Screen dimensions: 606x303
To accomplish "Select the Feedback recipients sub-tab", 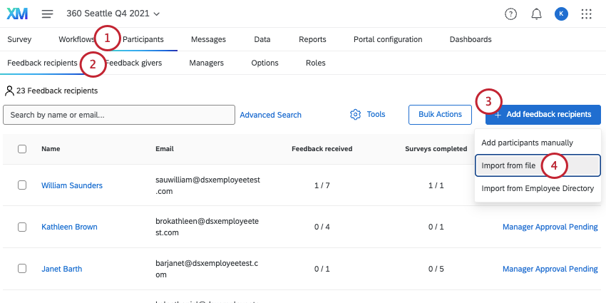I will [42, 63].
